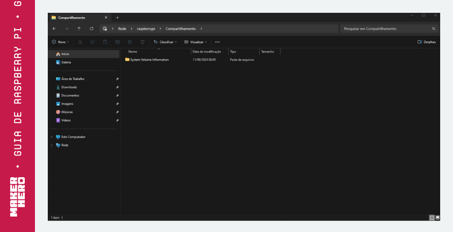
Task: Click pin icon next to Documentos
Action: click(117, 95)
